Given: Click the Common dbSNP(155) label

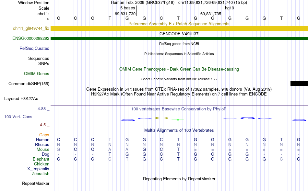Looking at the screenshot, I should [x=29, y=84].
